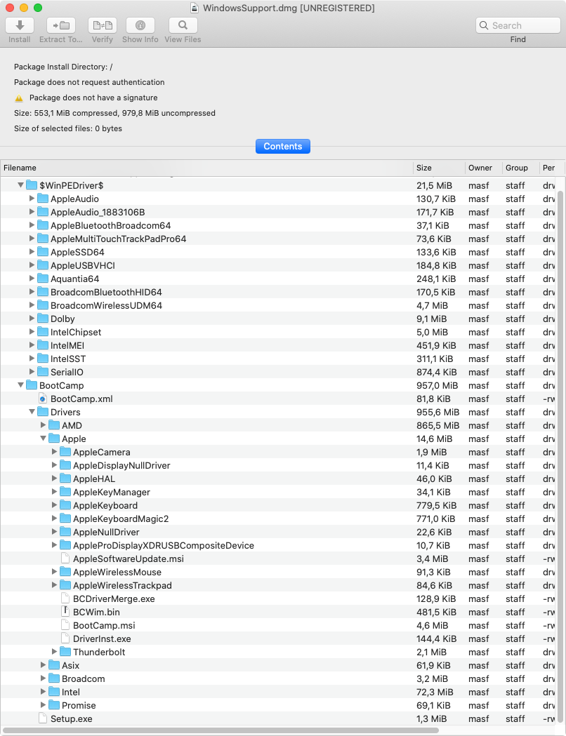The width and height of the screenshot is (566, 736).
Task: Click the BCDriverMerge.exe file icon
Action: [x=66, y=599]
